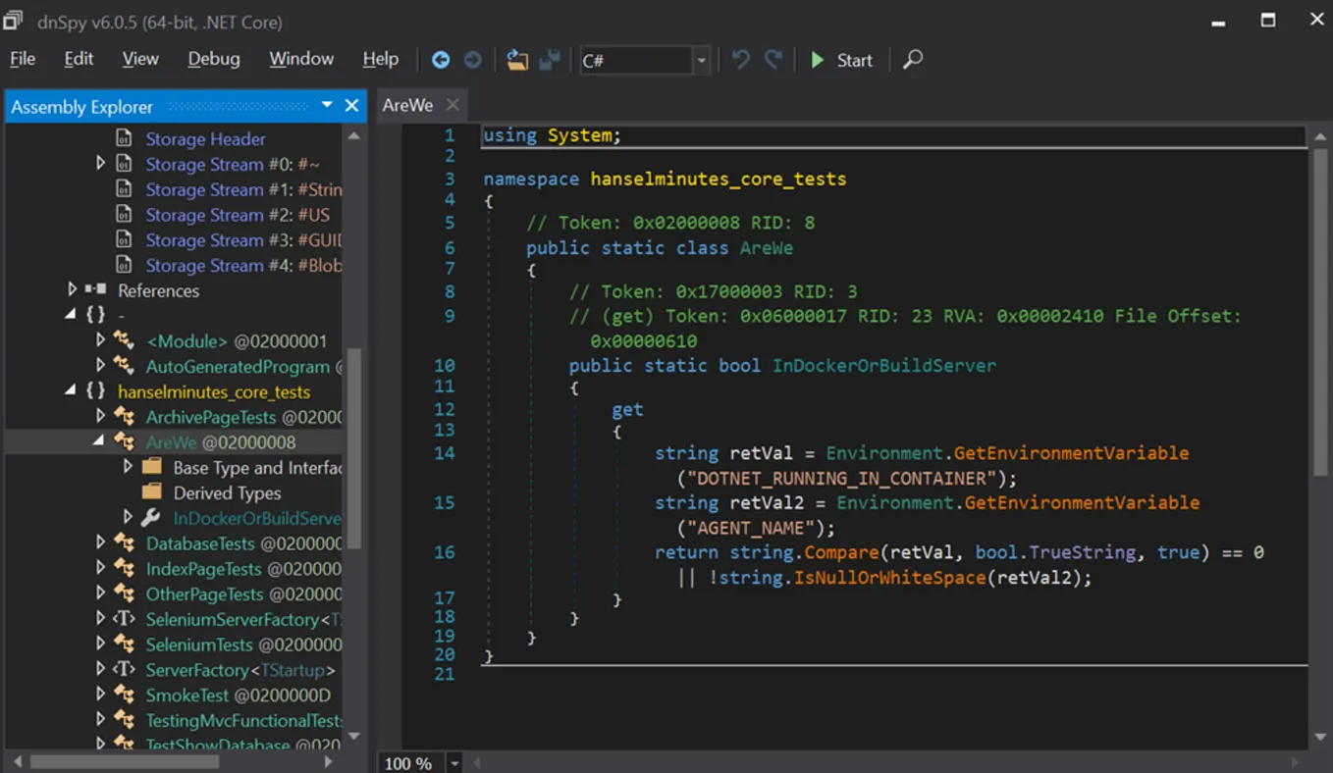Open the C# language dropdown
This screenshot has height=773, width=1333.
701,60
